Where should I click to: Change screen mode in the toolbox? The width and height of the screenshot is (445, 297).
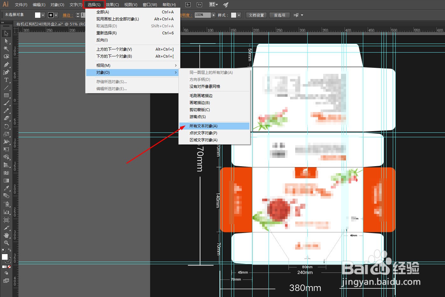[x=6, y=280]
